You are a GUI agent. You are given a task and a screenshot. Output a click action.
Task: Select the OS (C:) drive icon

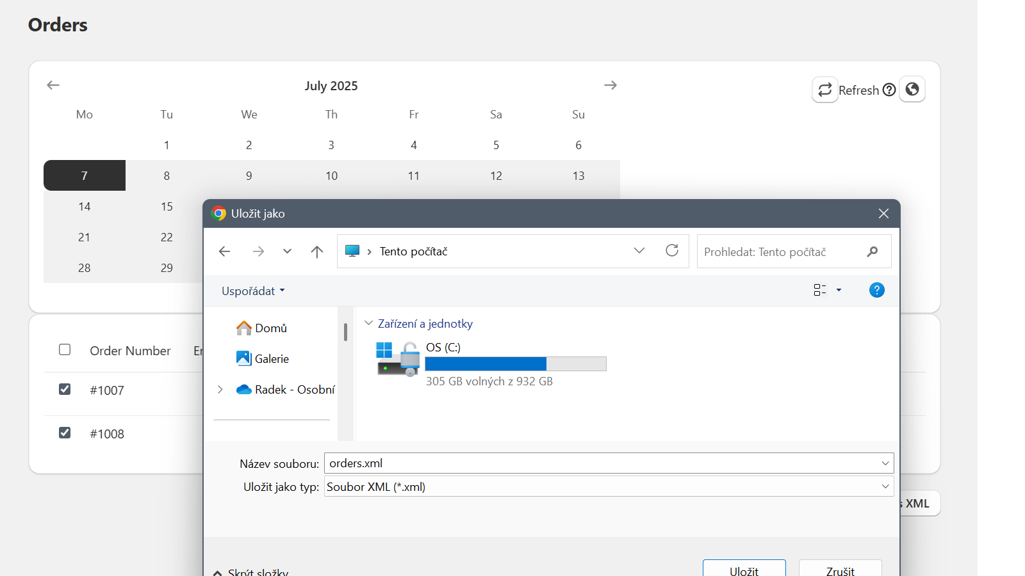coord(398,359)
